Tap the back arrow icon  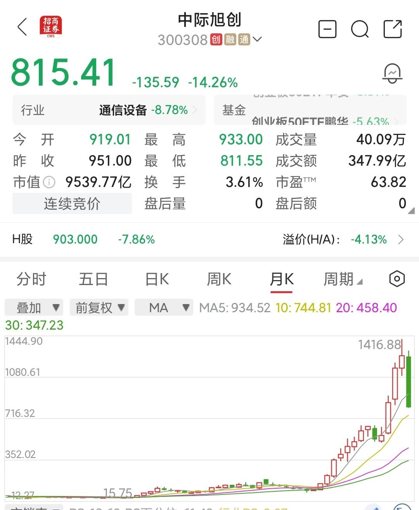tap(23, 27)
